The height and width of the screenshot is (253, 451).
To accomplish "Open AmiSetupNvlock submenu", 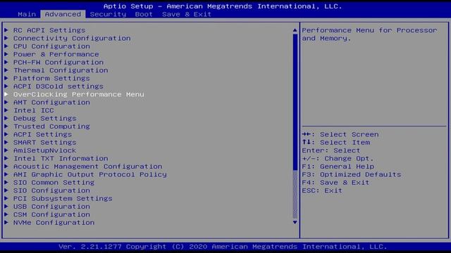I will [45, 150].
